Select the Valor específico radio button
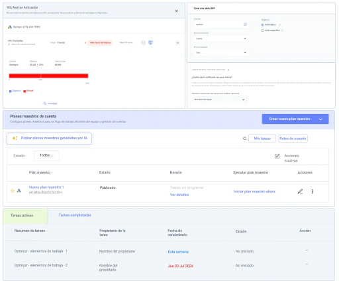This screenshot has height=281, width=339. coord(262,30)
